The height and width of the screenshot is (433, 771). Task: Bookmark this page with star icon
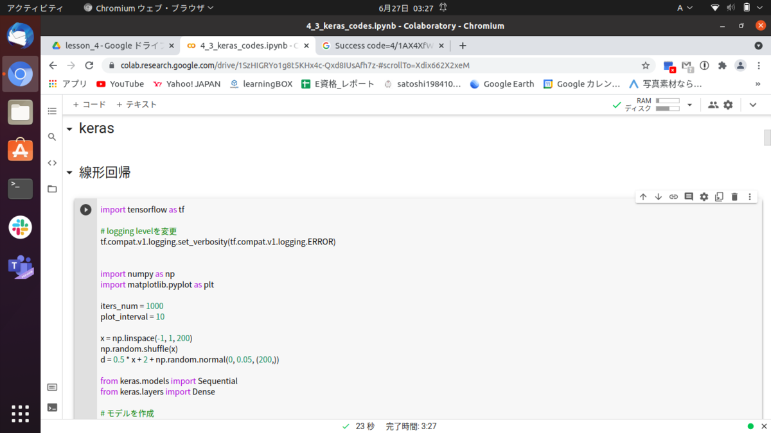coord(646,65)
